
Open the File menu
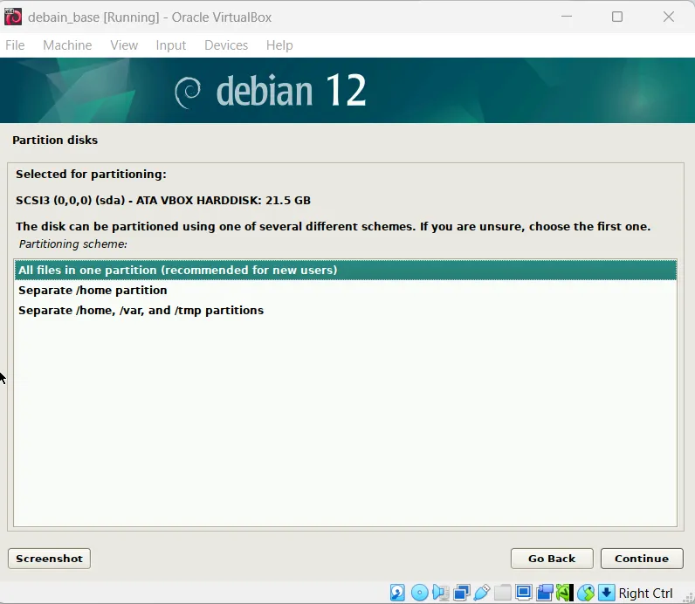coord(15,45)
